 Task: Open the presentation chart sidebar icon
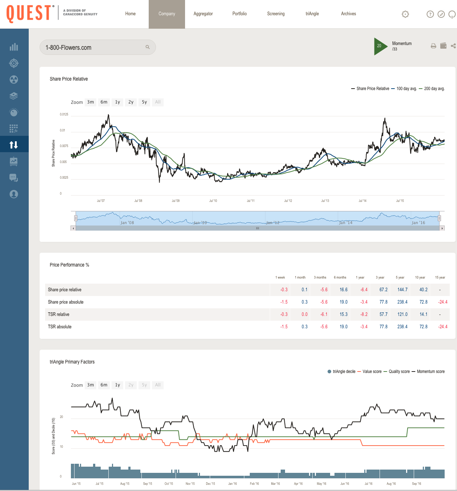(14, 161)
